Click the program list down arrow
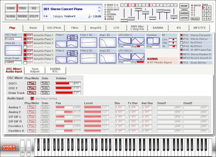Viewport: 216px width, 157px height. point(99,11)
